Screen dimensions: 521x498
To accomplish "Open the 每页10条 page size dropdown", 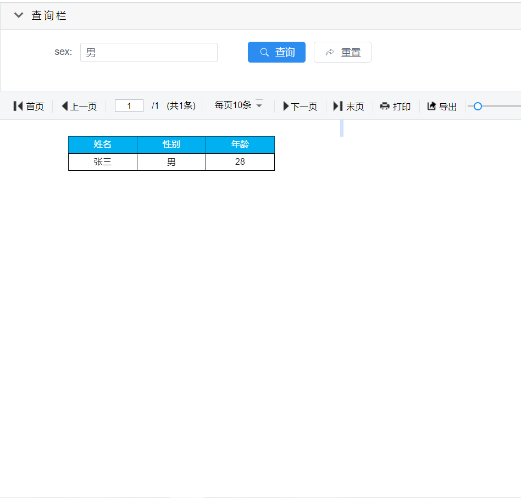I will (239, 105).
